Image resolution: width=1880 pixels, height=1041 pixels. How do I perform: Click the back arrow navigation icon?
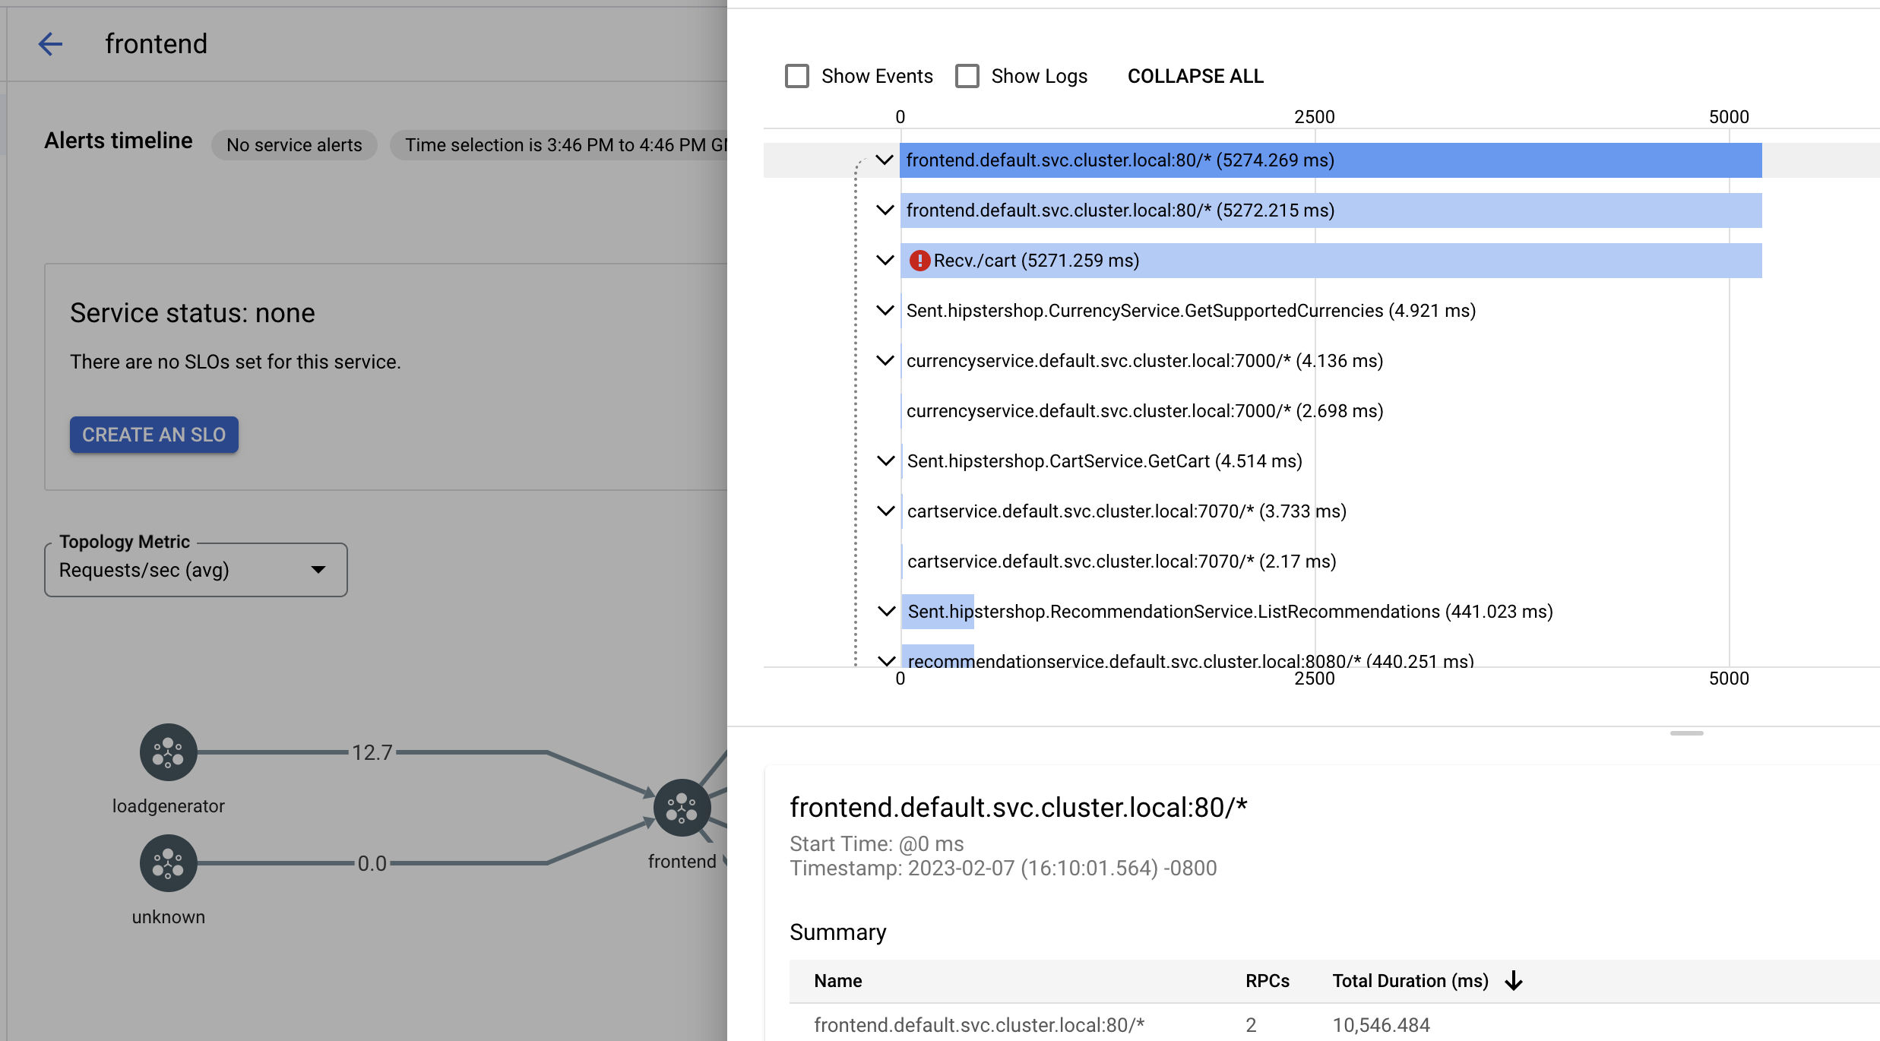(x=47, y=43)
